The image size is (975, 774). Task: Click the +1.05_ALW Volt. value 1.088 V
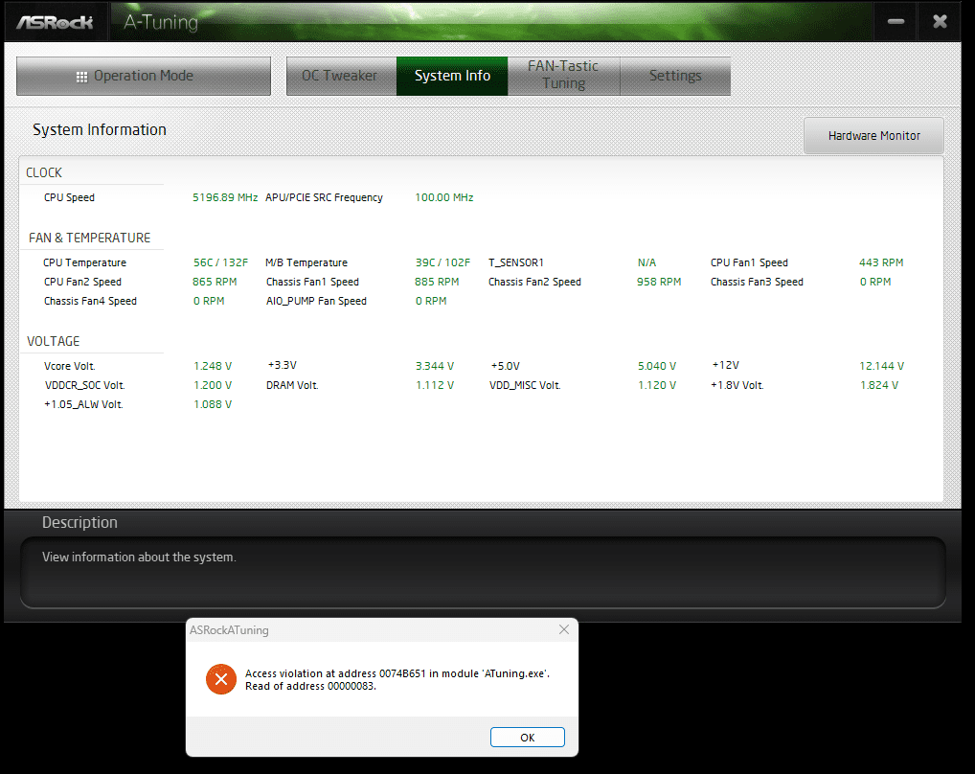(213, 404)
